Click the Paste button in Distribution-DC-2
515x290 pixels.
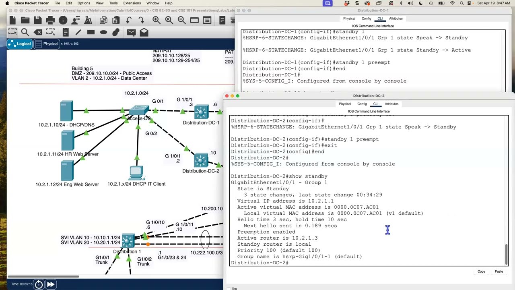499,271
